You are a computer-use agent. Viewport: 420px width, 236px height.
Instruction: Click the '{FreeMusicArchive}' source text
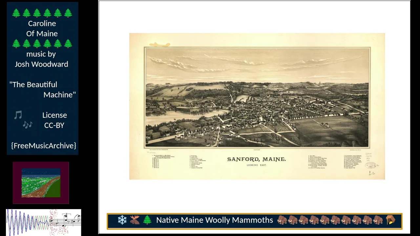[44, 146]
